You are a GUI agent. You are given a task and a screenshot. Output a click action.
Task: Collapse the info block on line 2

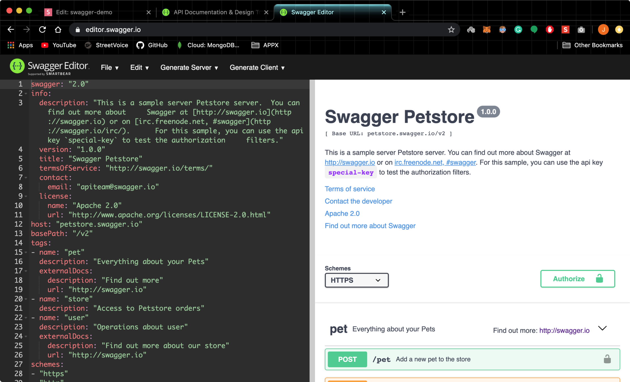click(26, 93)
